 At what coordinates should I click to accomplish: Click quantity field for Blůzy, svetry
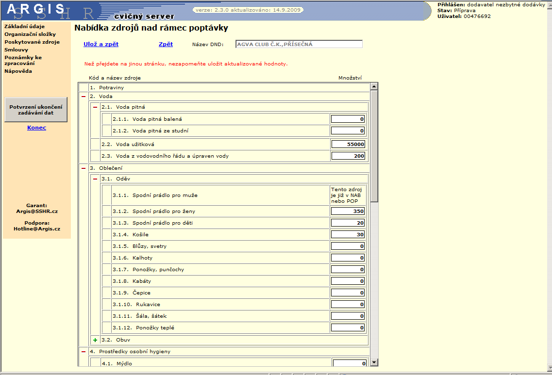pyautogui.click(x=348, y=246)
